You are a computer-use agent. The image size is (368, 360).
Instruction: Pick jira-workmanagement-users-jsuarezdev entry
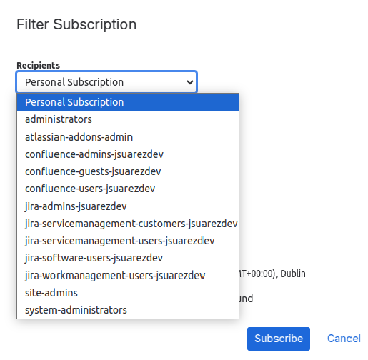coord(128,276)
